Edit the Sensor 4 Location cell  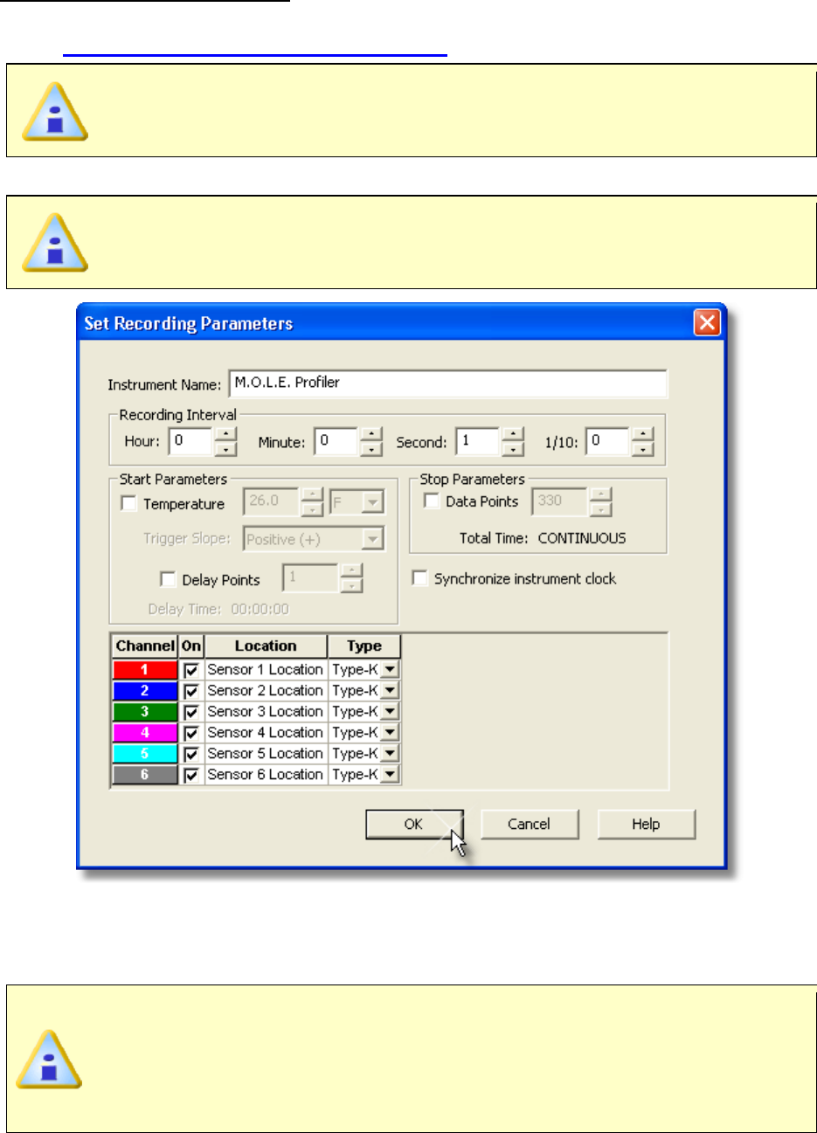point(266,733)
